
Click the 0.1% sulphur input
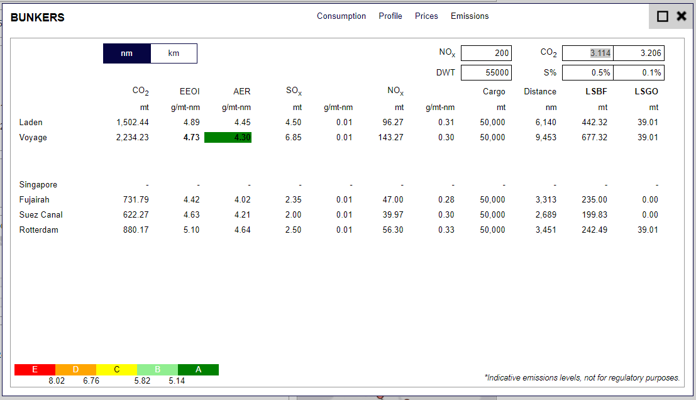click(x=639, y=72)
